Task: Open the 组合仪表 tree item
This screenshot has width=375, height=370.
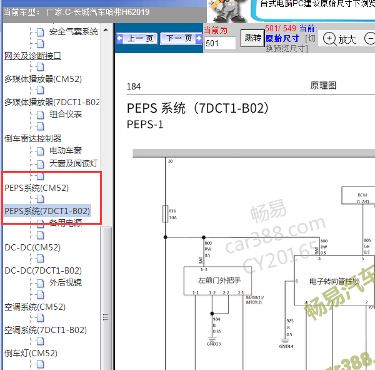Action: (66, 115)
